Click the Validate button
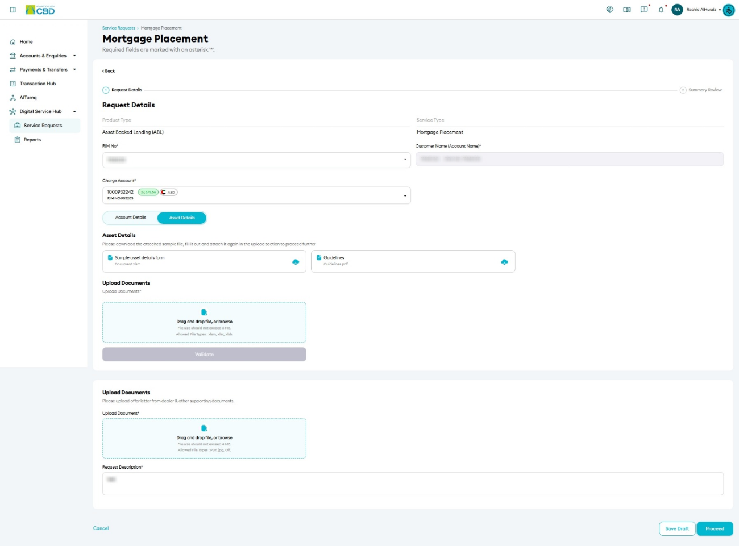Screen dimensions: 739x546 (x=204, y=355)
